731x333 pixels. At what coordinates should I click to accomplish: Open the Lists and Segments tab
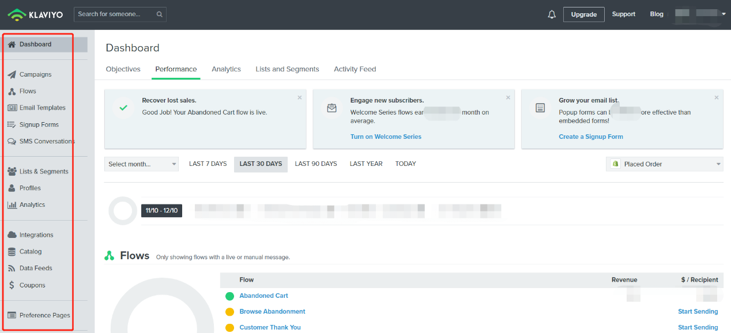[287, 69]
